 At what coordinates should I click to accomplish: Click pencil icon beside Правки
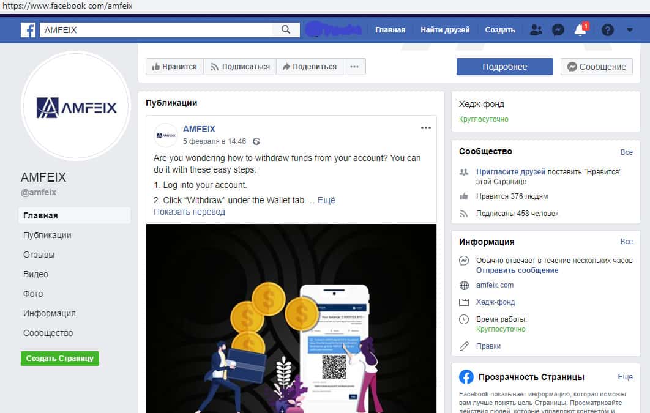(464, 346)
